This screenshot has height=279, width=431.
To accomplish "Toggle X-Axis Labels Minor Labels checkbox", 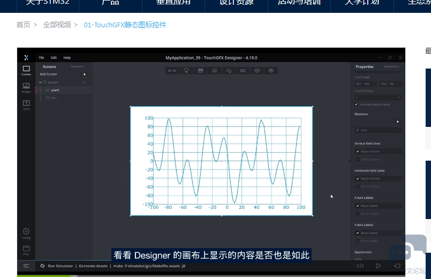I will pyautogui.click(x=358, y=214).
